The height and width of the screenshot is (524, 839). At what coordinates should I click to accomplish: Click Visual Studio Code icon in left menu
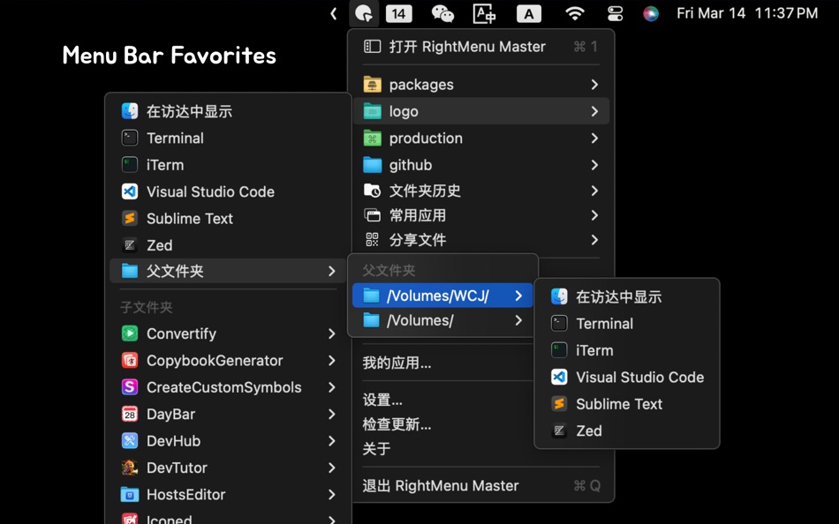(130, 191)
